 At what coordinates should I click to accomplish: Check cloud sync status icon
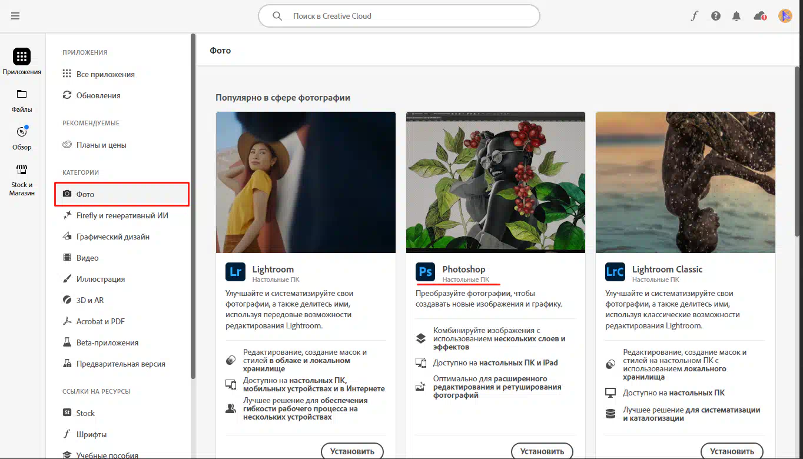pyautogui.click(x=760, y=16)
